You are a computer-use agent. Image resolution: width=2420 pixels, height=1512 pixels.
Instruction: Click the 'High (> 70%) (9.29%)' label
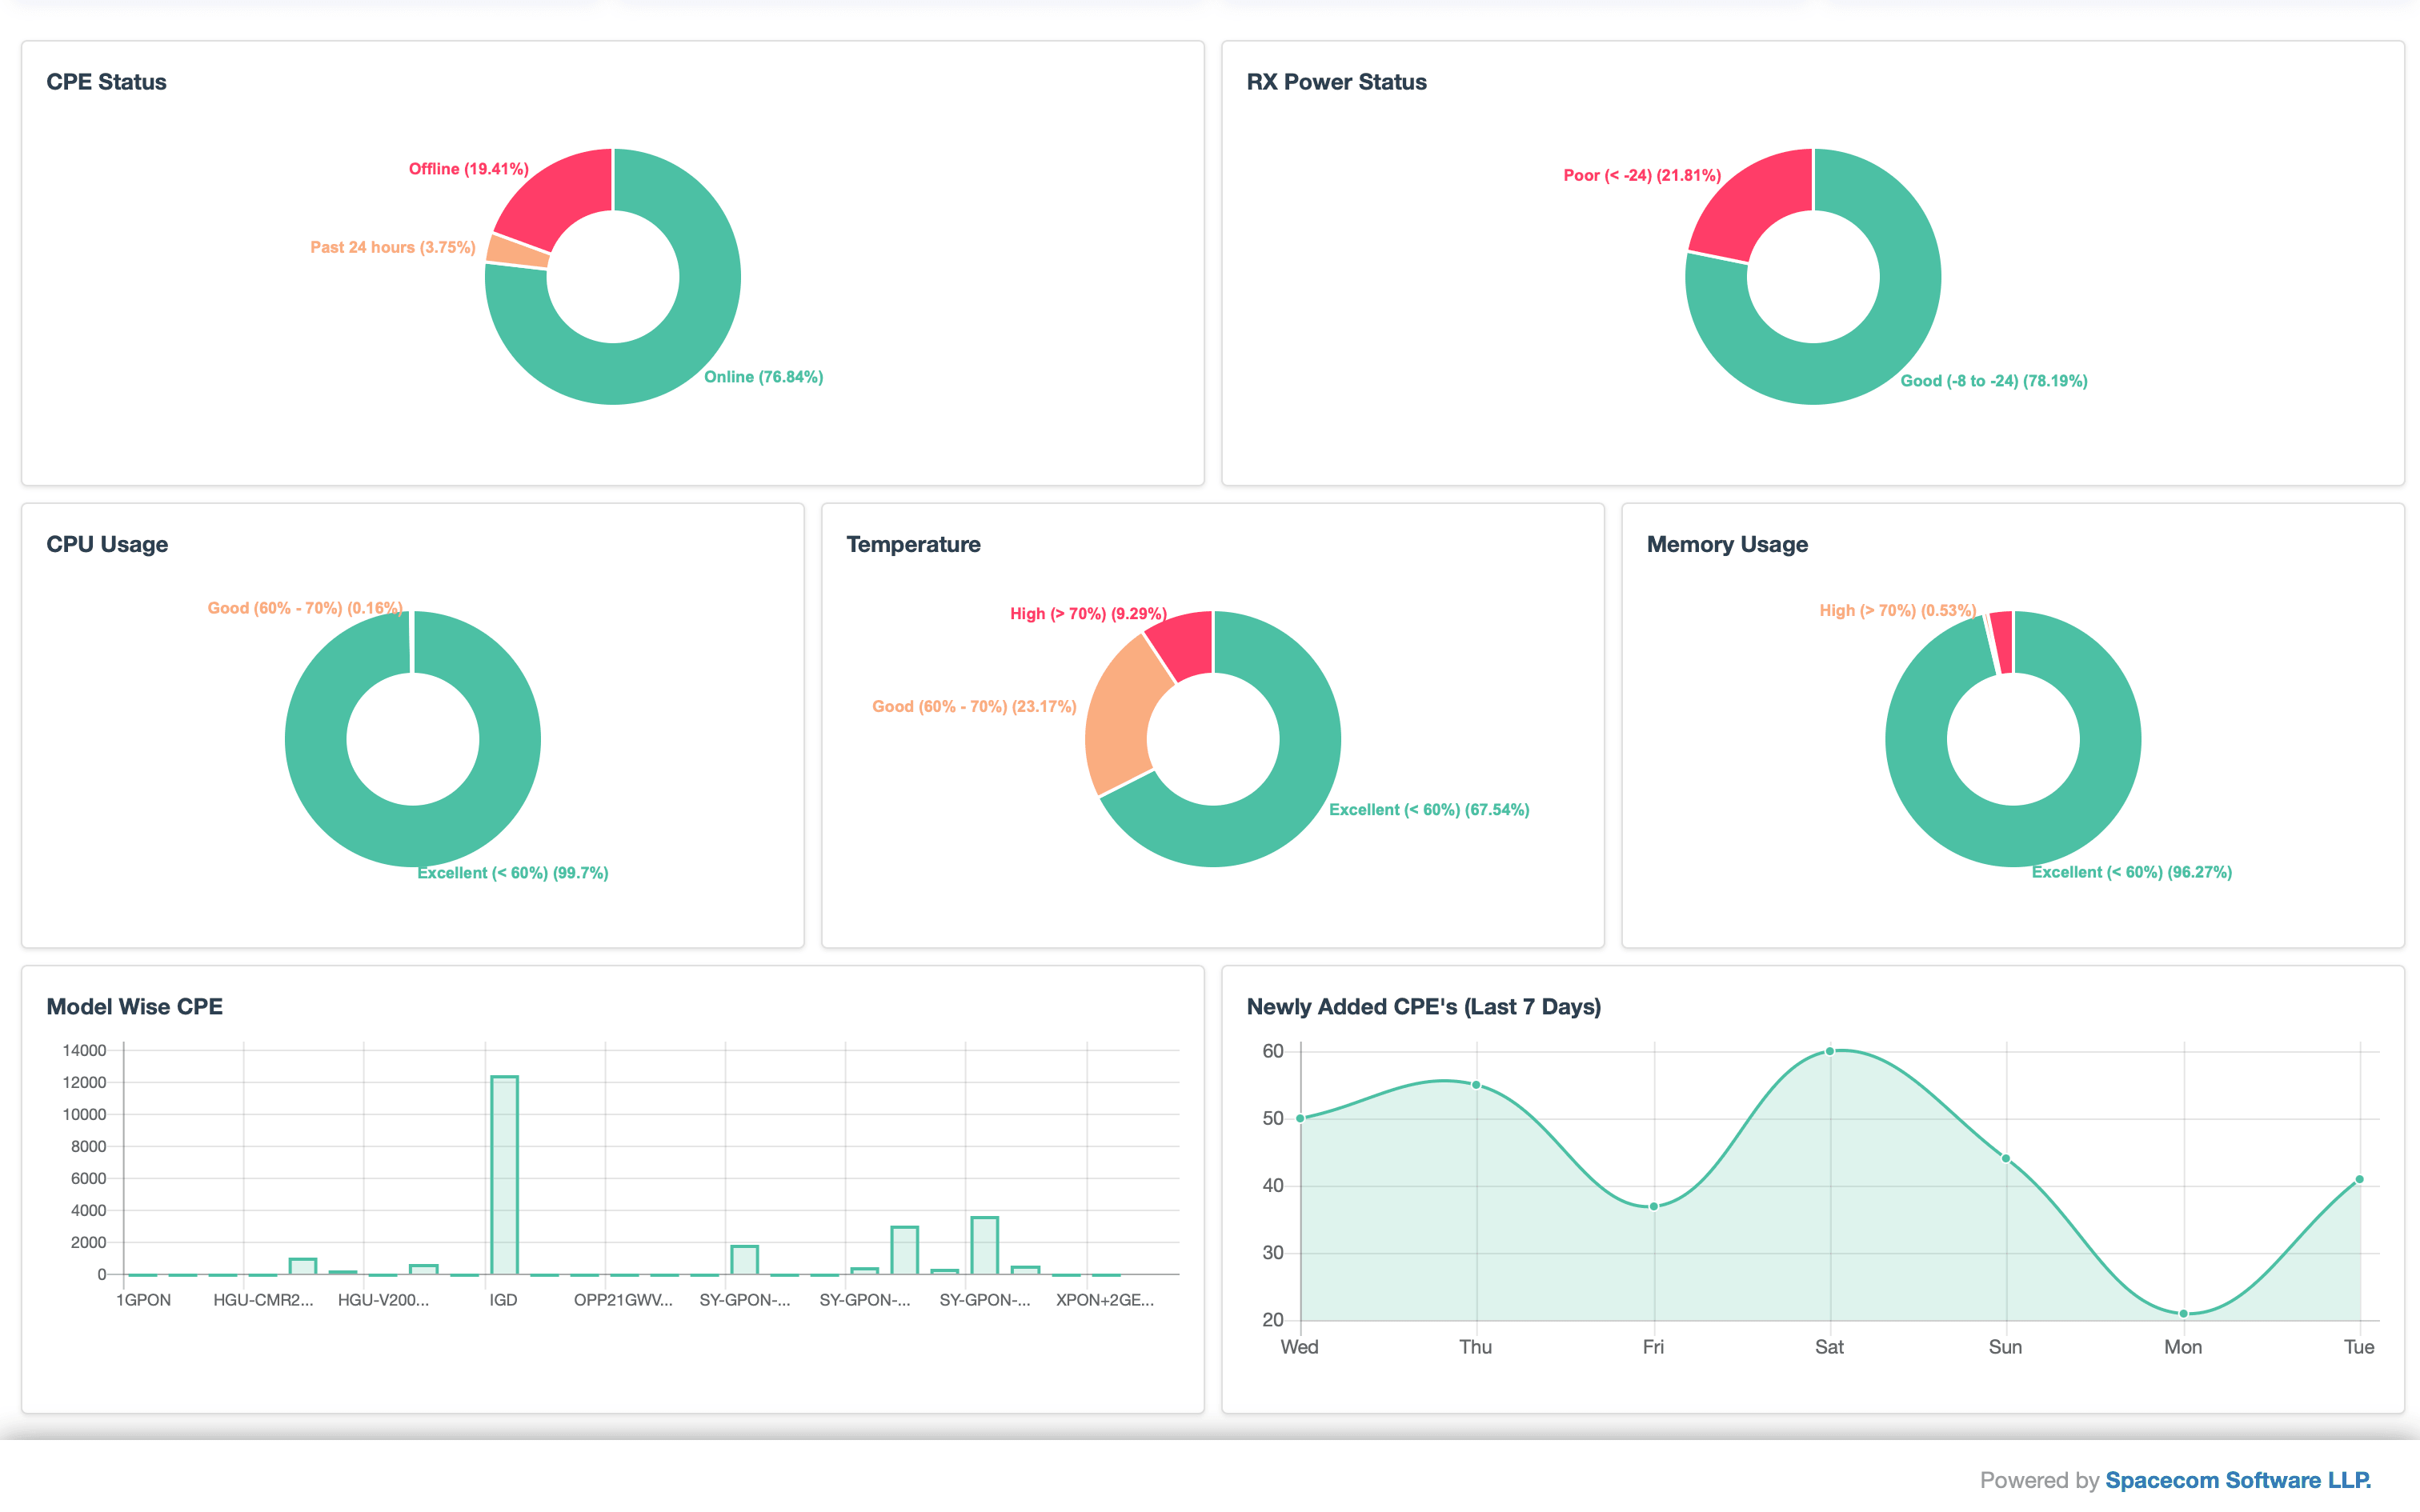(x=1088, y=614)
